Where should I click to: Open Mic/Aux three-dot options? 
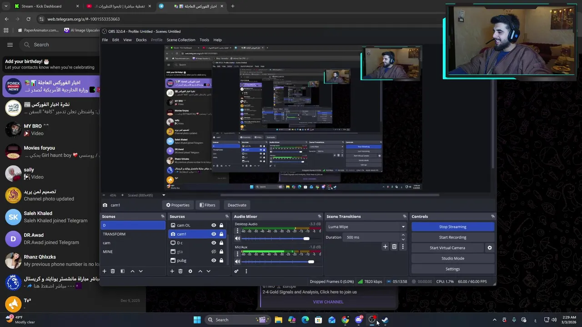coord(237,254)
